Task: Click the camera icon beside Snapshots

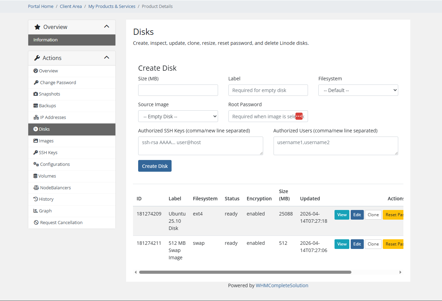Action: point(35,94)
